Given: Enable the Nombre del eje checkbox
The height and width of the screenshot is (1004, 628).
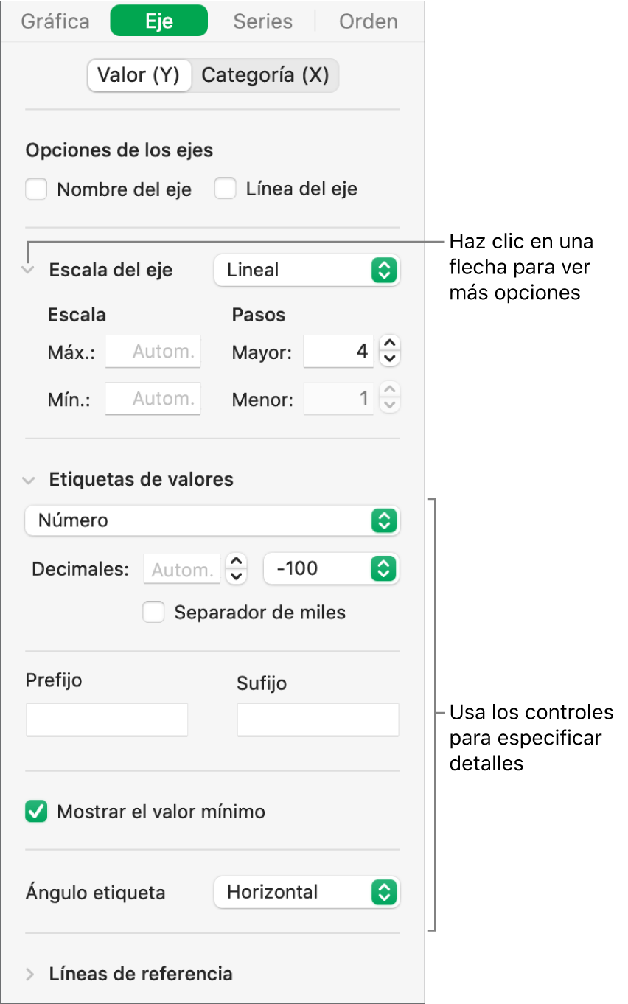Looking at the screenshot, I should [36, 189].
